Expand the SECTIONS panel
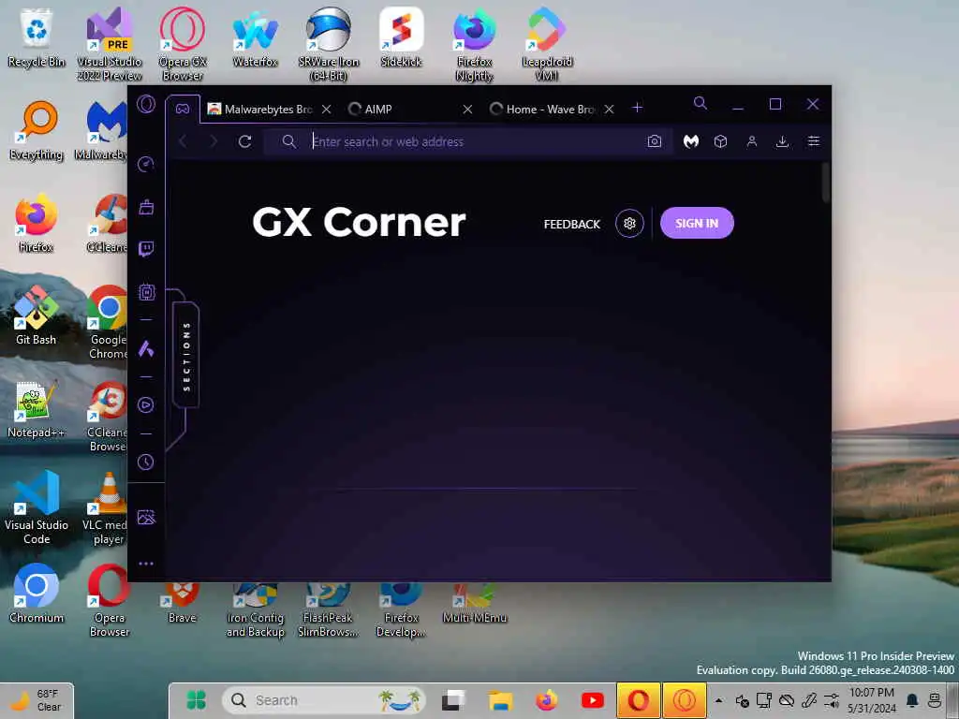Image resolution: width=959 pixels, height=719 pixels. 186,356
